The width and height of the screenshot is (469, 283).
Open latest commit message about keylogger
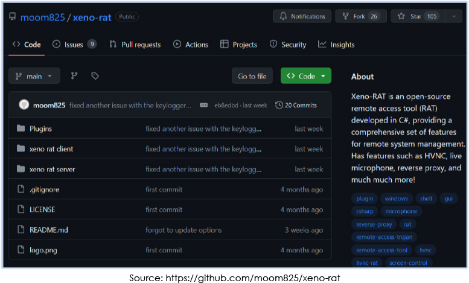pos(130,106)
